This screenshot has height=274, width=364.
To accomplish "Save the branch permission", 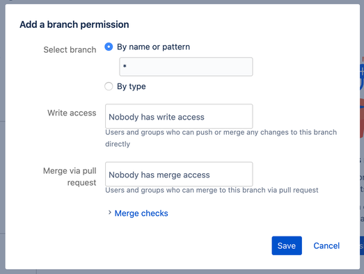I will (x=287, y=245).
